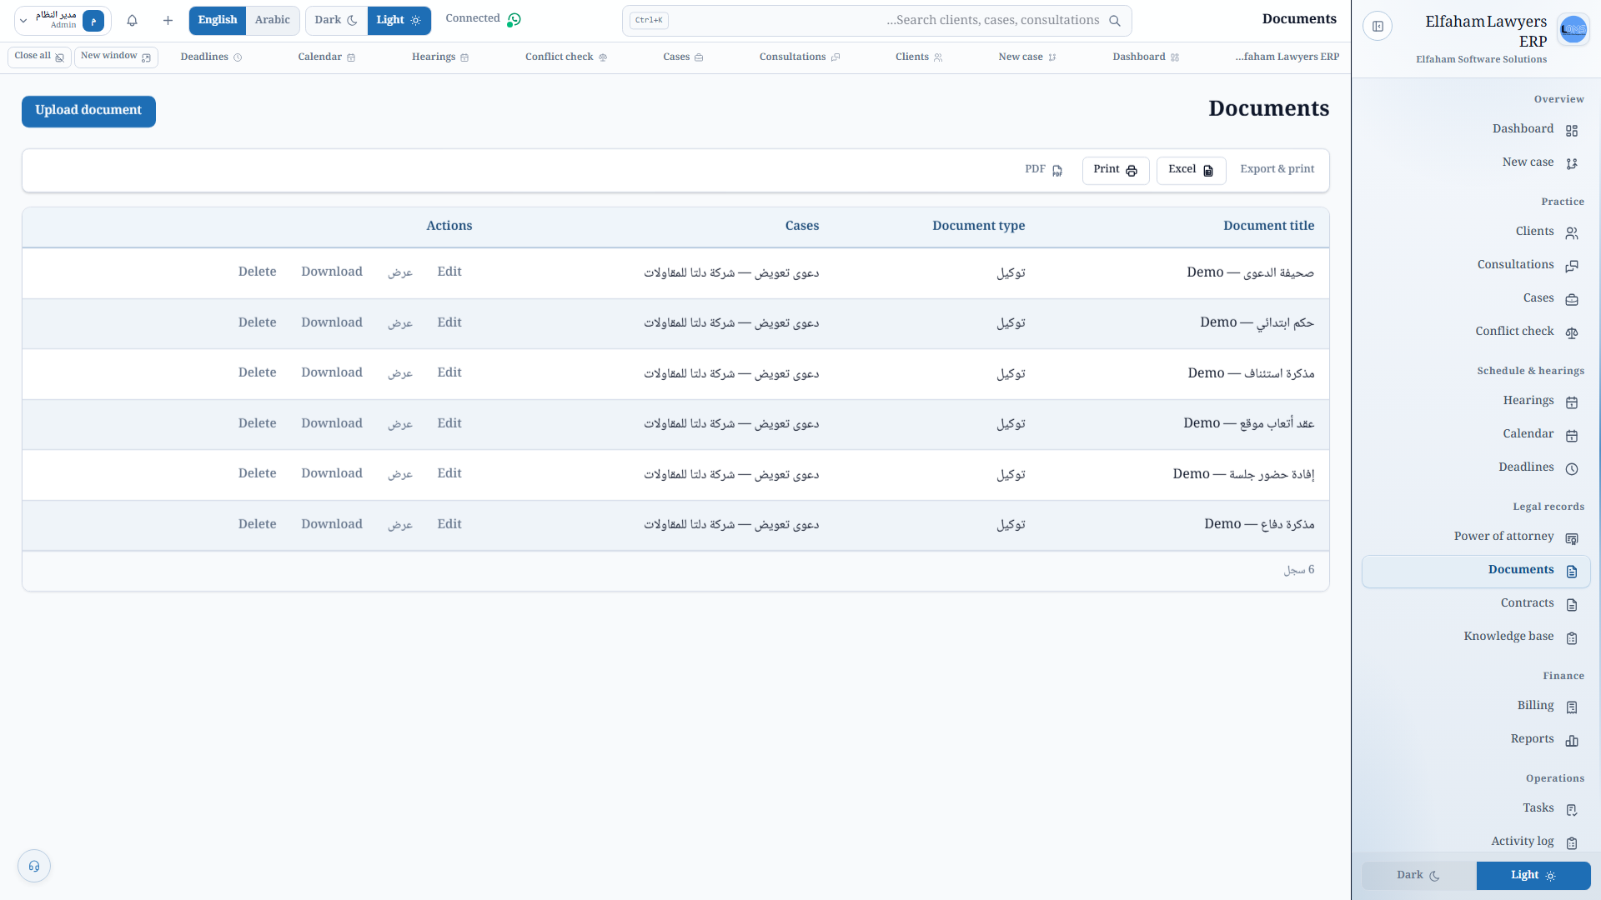Click the Conflict check scales icon in sidebar
1601x900 pixels.
tap(1572, 332)
